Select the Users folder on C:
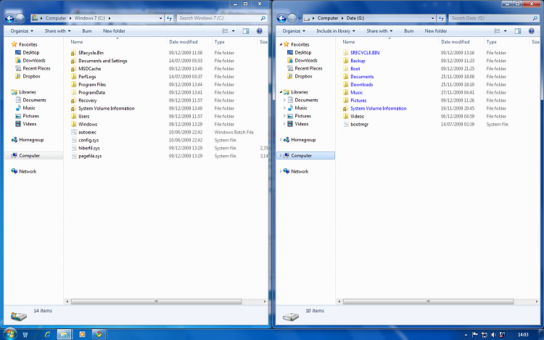Viewport: 544px width, 340px height. pos(84,116)
